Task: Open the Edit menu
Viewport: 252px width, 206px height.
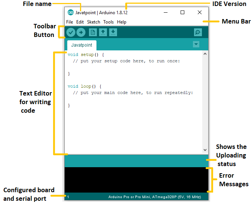Action: 80,22
